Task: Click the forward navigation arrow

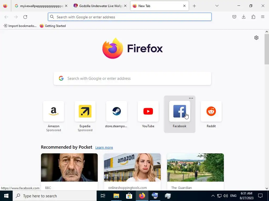Action: 16,17
